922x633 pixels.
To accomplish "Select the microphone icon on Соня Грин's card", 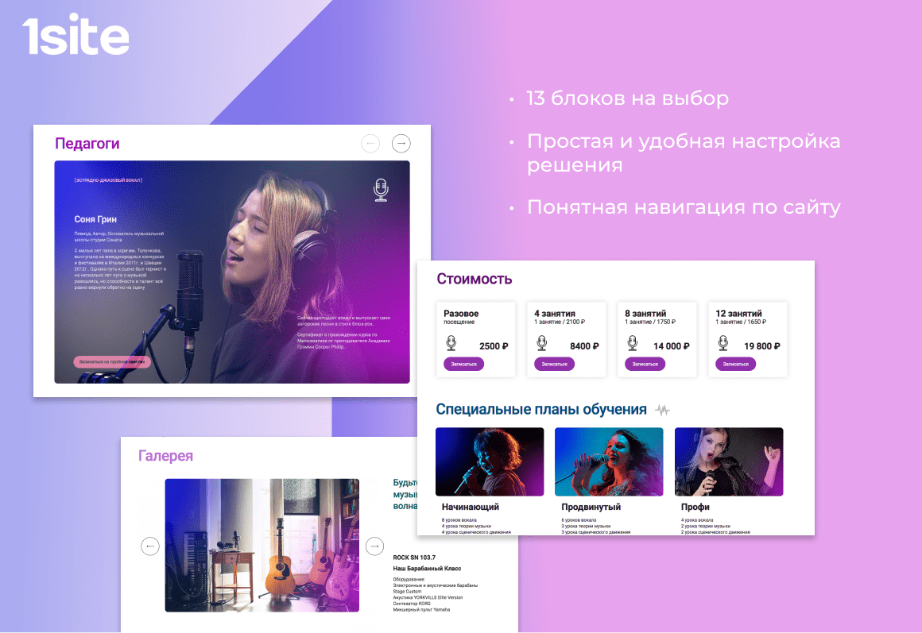I will [379, 191].
